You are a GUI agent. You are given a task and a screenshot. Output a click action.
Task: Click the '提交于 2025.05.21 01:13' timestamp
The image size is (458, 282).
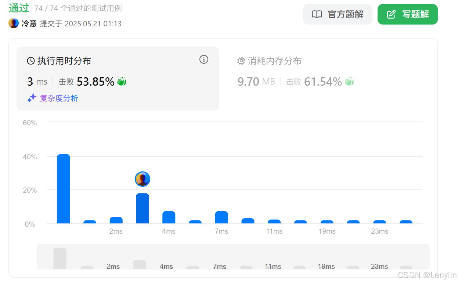pos(80,24)
